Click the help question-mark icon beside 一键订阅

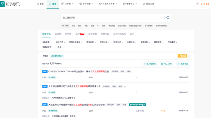189,56
